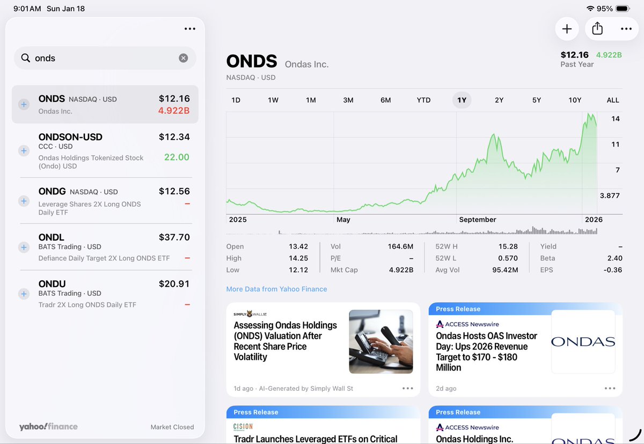Image resolution: width=644 pixels, height=444 pixels.
Task: Add ONDG ETF to watchlist
Action: [x=24, y=201]
